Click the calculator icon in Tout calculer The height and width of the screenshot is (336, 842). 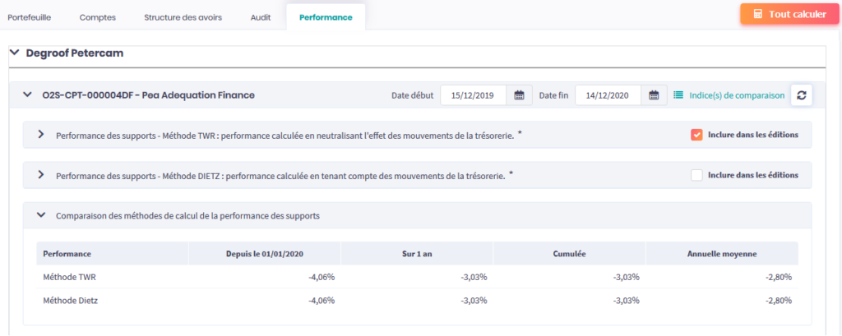[x=757, y=15]
